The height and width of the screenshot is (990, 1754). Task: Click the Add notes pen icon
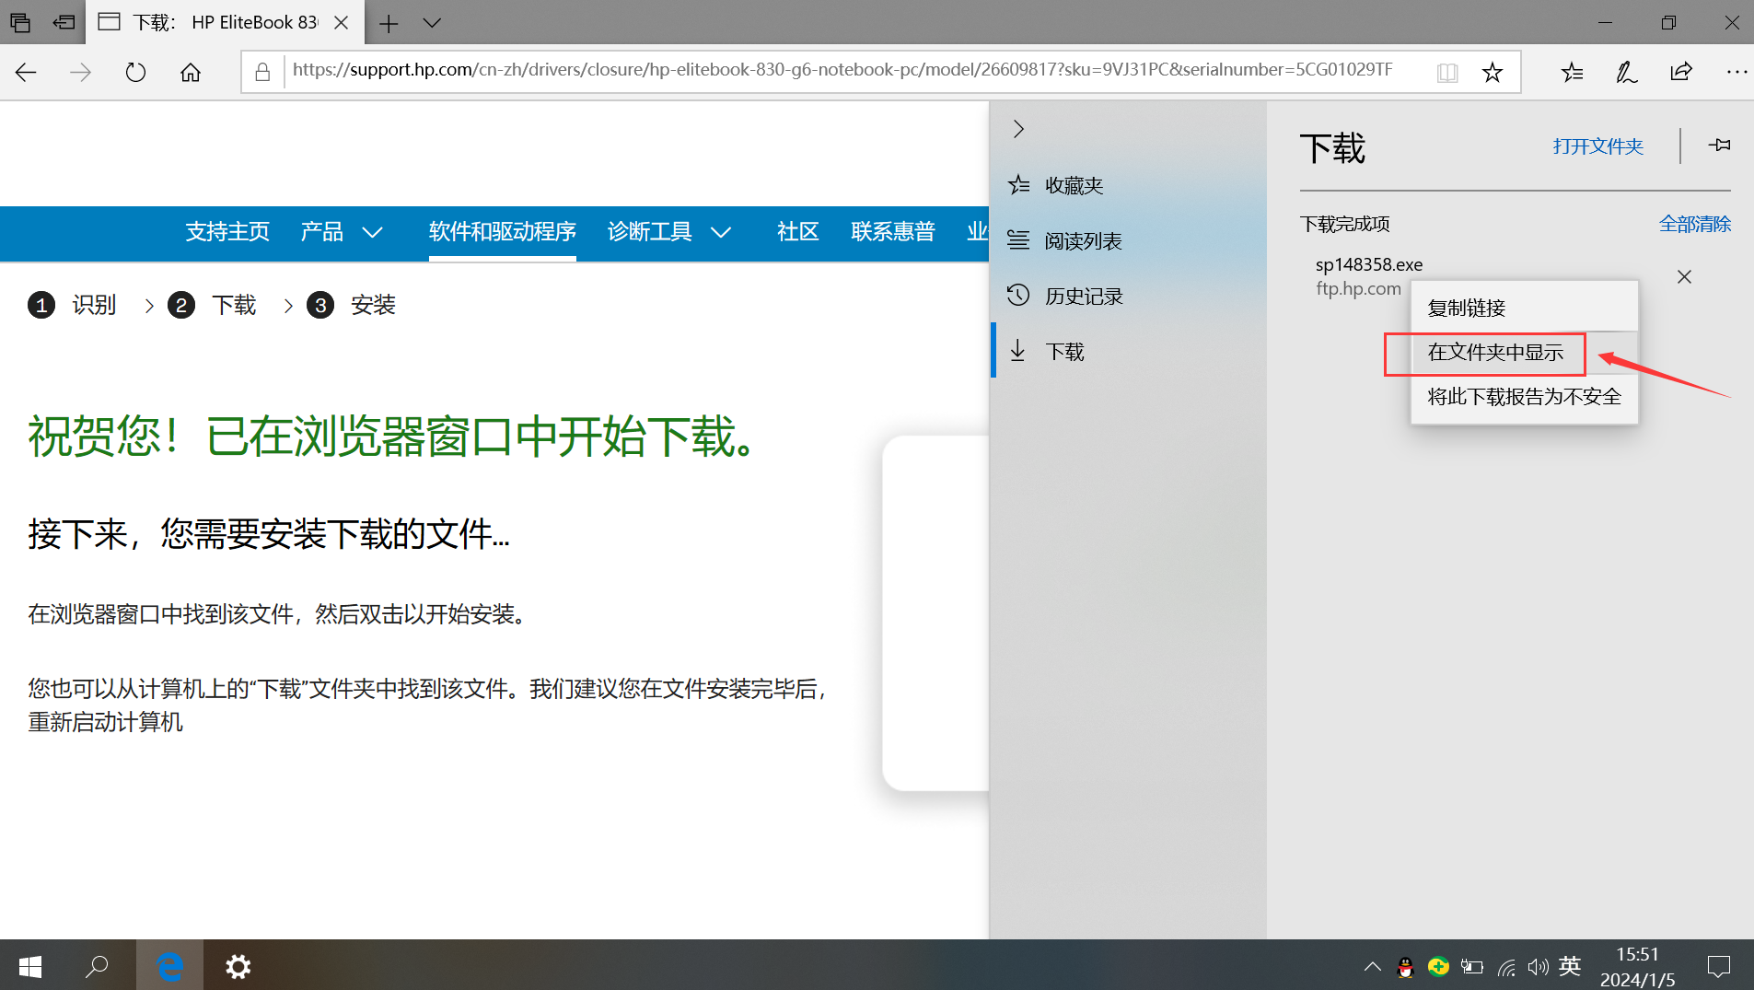tap(1627, 72)
